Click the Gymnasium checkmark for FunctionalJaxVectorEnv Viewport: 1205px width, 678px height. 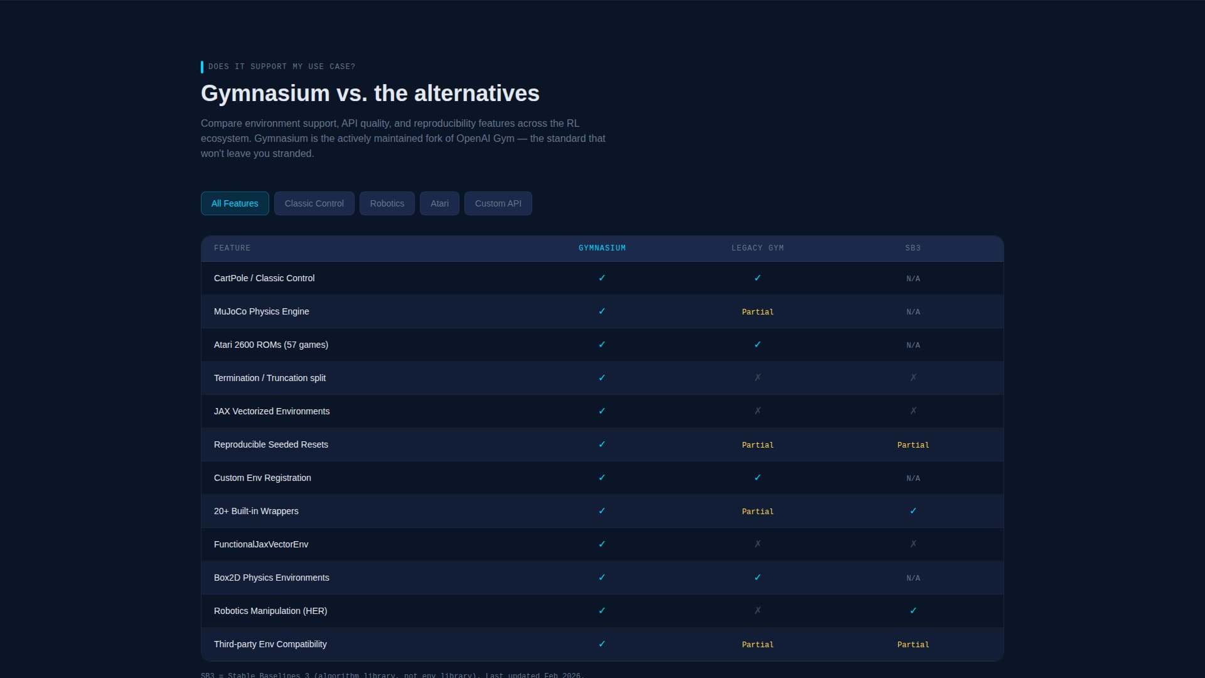point(602,544)
